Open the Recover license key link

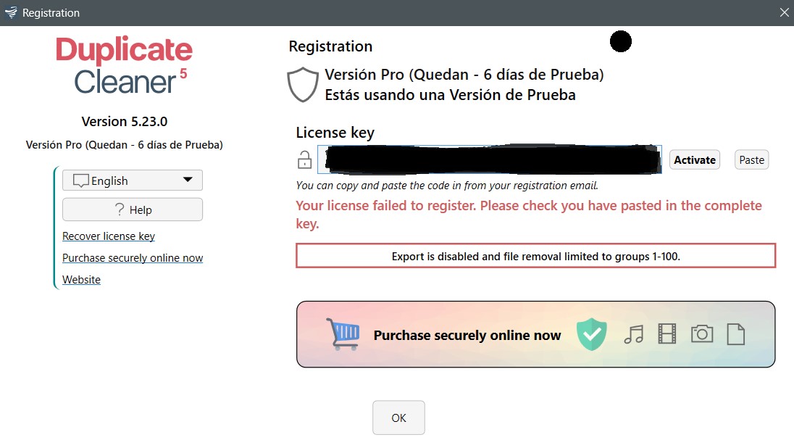click(109, 236)
